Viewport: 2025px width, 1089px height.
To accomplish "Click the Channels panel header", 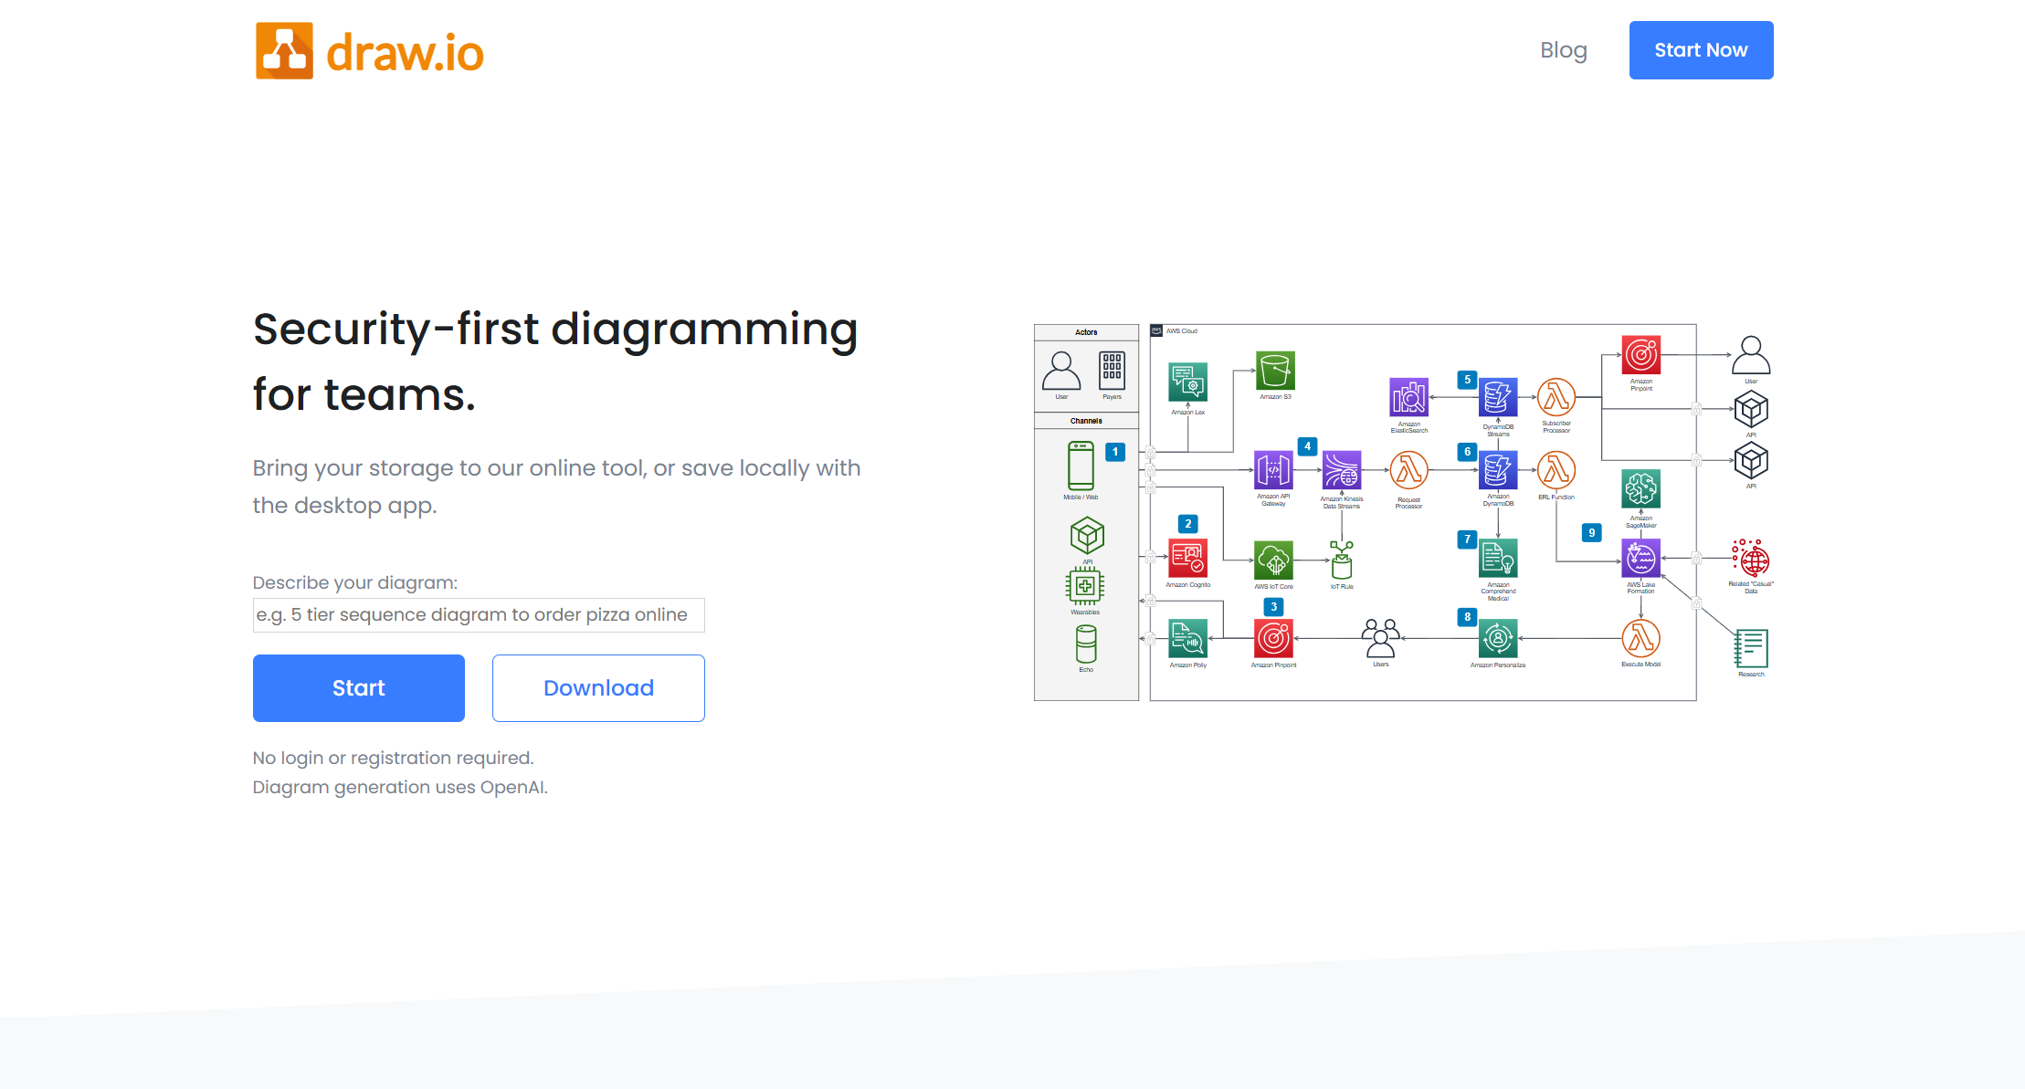I will (x=1086, y=421).
